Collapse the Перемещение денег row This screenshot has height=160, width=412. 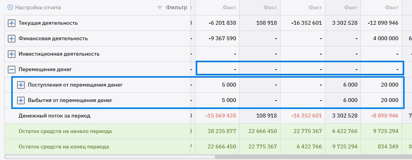pos(12,70)
